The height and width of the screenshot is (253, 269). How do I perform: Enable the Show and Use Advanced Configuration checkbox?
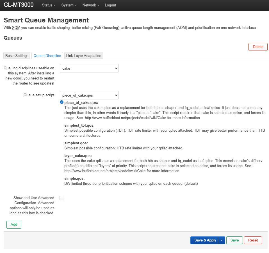pos(62,198)
